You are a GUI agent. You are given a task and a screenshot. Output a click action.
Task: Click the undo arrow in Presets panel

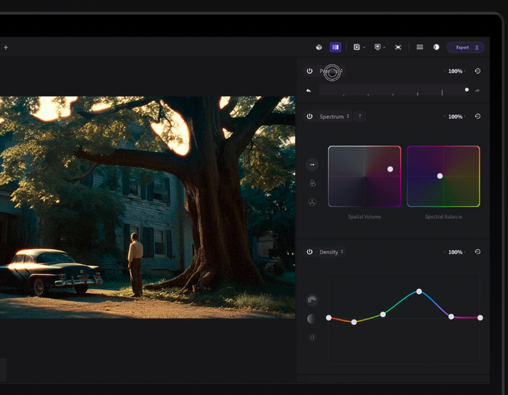[x=308, y=91]
